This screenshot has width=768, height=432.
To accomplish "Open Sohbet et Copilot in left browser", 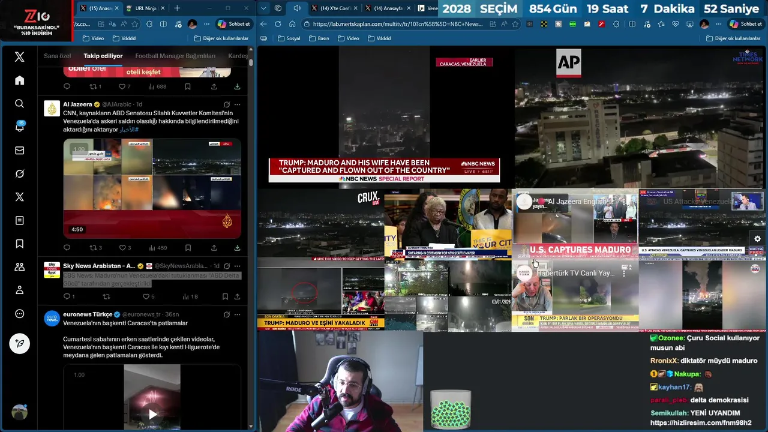I will (234, 24).
